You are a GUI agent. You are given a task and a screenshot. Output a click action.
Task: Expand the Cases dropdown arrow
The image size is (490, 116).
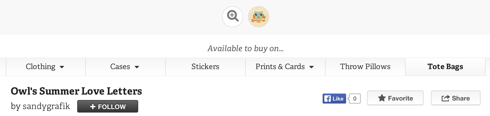pos(137,67)
